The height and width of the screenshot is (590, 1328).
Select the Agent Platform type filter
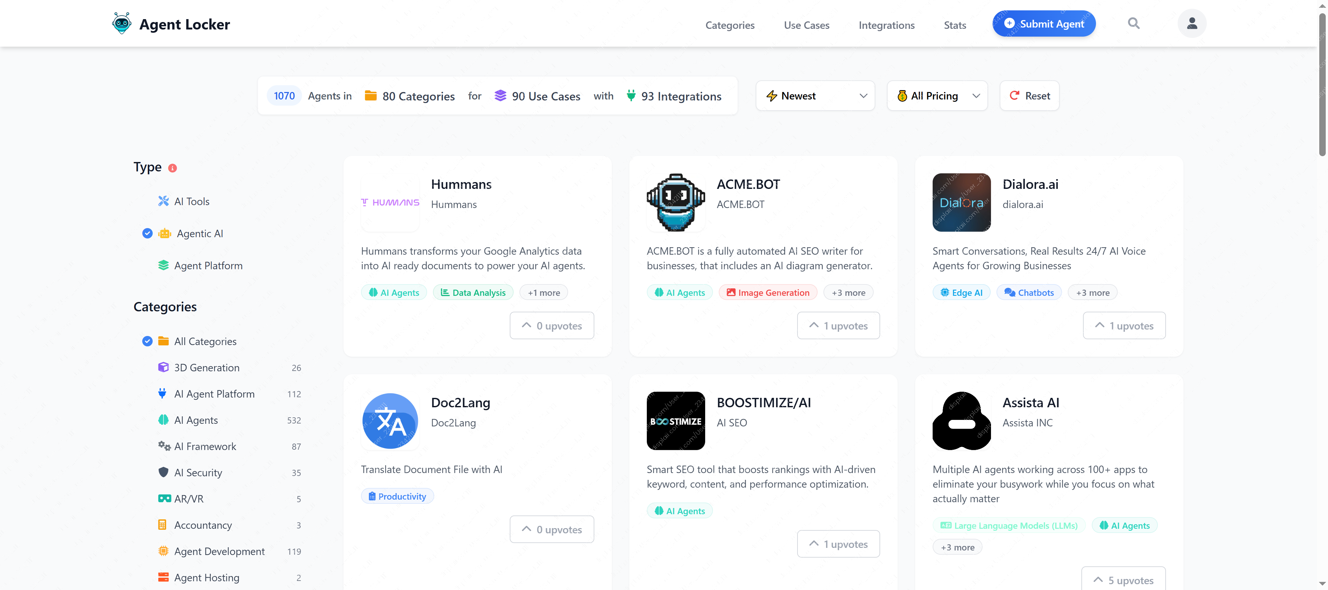208,266
